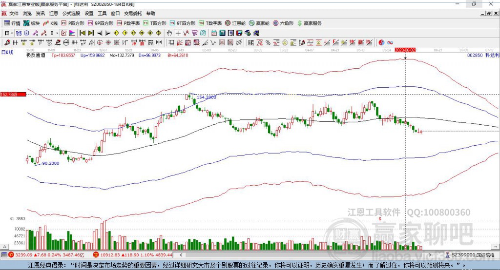Open the 9P四方形 tool
This screenshot has width=500, height=270.
tap(101, 23)
